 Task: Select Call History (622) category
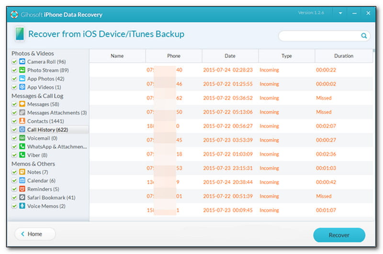pyautogui.click(x=47, y=130)
